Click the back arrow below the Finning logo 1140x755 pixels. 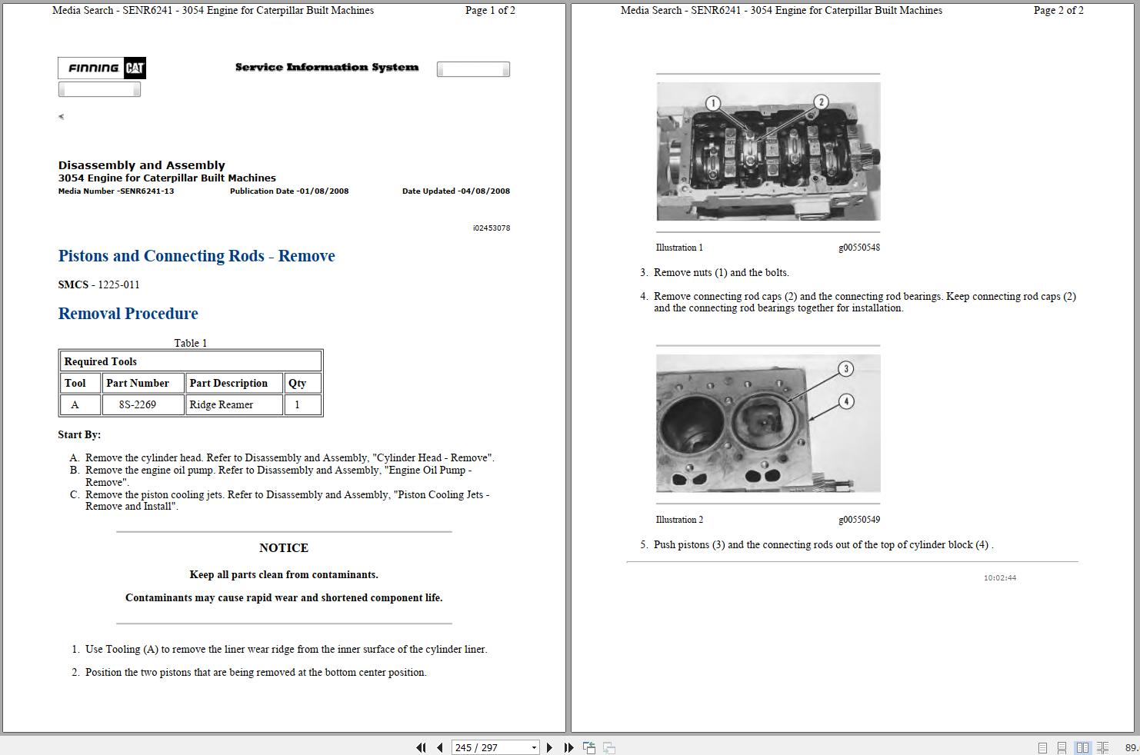tap(61, 117)
